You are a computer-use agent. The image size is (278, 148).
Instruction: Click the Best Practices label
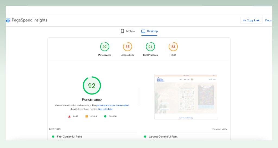click(x=150, y=55)
